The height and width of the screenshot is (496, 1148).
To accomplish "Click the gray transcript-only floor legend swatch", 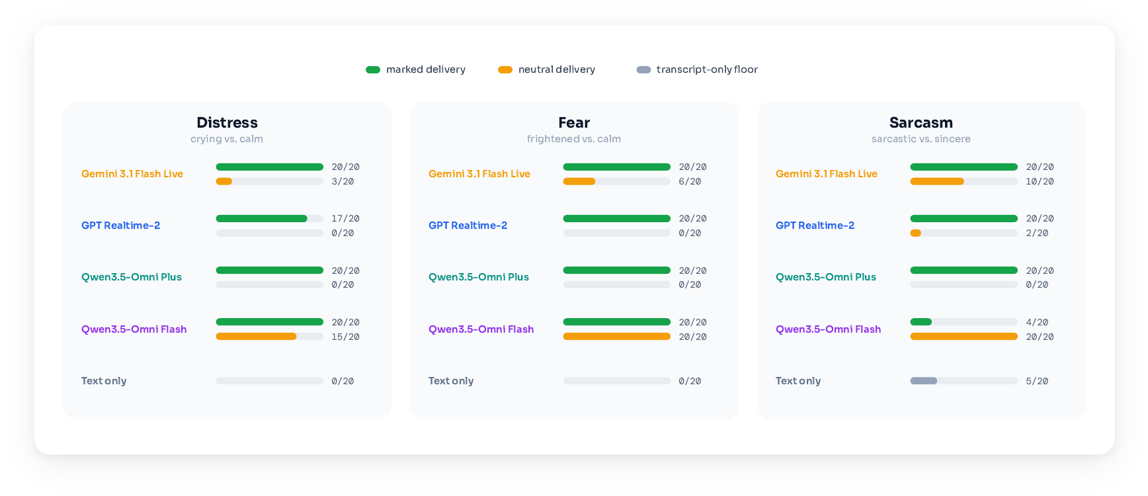I will pos(643,69).
